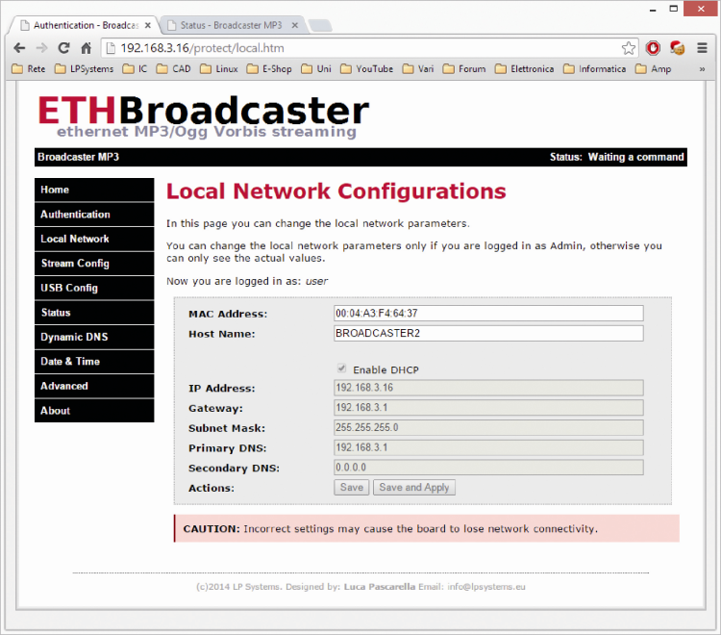The height and width of the screenshot is (635, 721).
Task: Bookmark this page with the star icon
Action: (628, 48)
